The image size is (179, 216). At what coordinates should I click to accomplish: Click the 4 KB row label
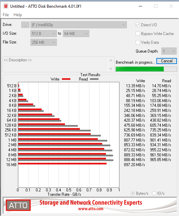tap(13, 100)
